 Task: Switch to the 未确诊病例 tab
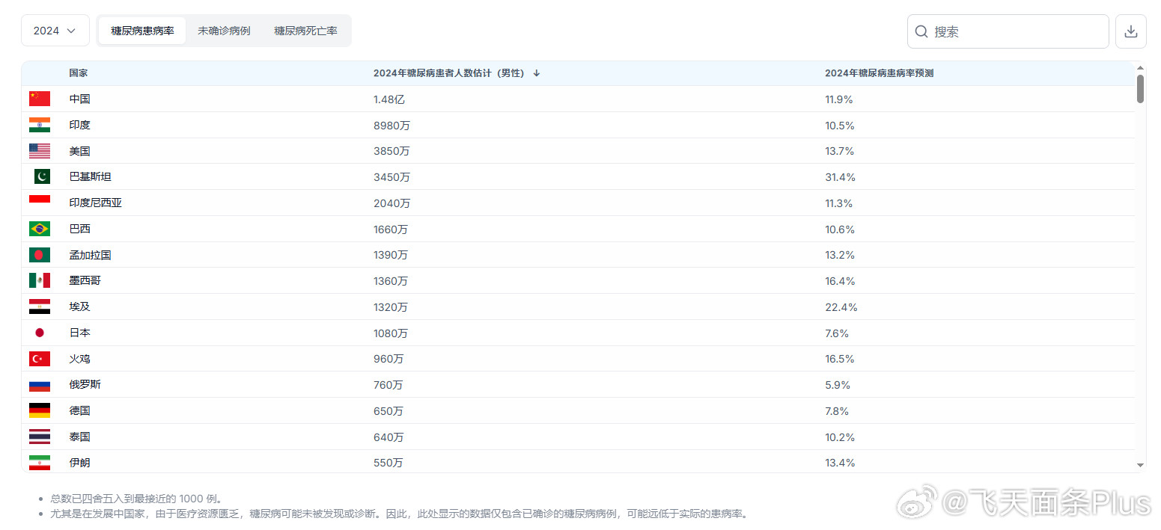pos(224,31)
